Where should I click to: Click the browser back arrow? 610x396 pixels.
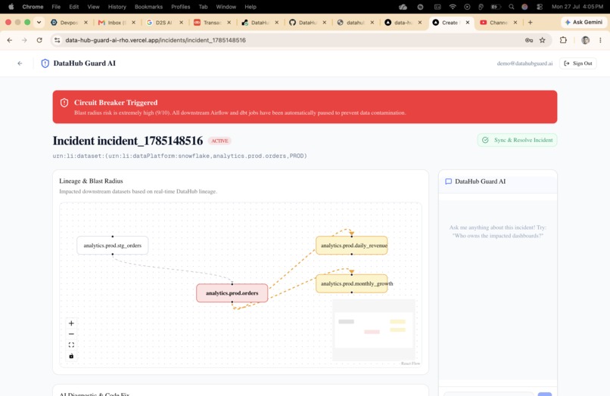click(10, 40)
